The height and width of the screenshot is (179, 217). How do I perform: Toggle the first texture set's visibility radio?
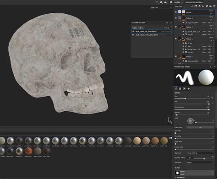pos(133,32)
